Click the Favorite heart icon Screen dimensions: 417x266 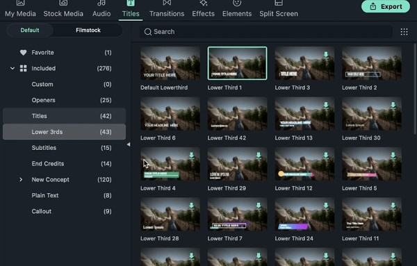(x=23, y=53)
